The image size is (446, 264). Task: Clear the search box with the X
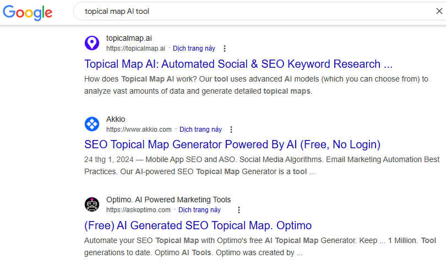(x=439, y=11)
